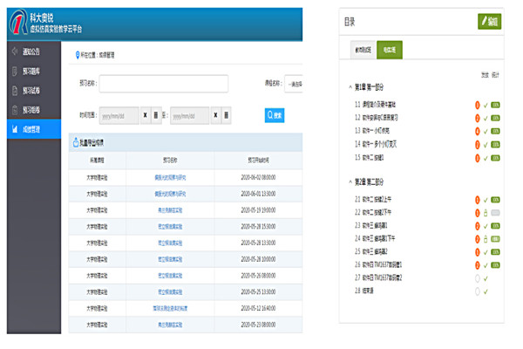Click the orange count badge on row 1.3
The width and height of the screenshot is (523, 349).
click(478, 132)
